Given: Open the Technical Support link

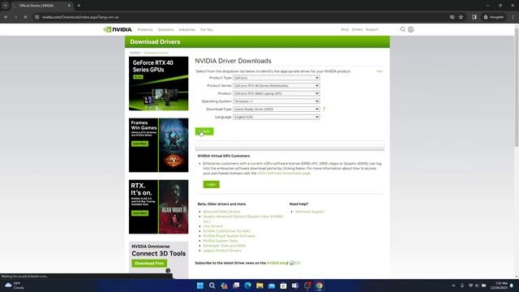Looking at the screenshot, I should click(310, 212).
